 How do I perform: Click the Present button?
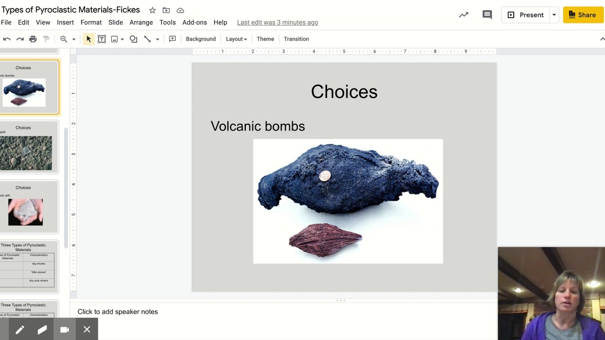tap(525, 15)
